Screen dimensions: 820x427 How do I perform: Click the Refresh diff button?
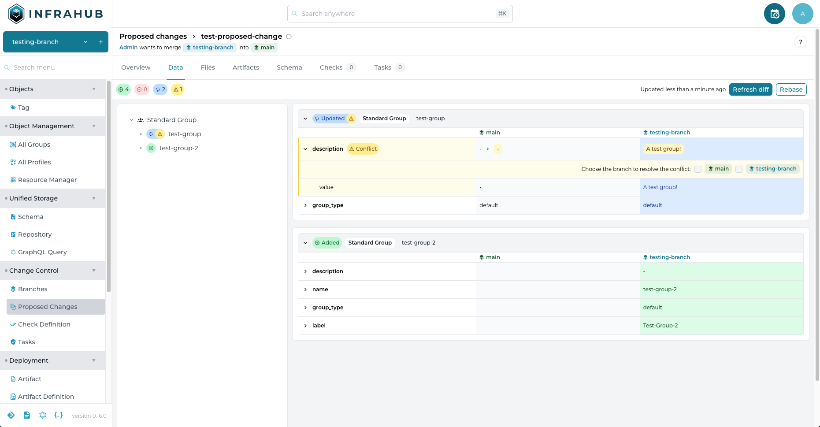[x=750, y=89]
